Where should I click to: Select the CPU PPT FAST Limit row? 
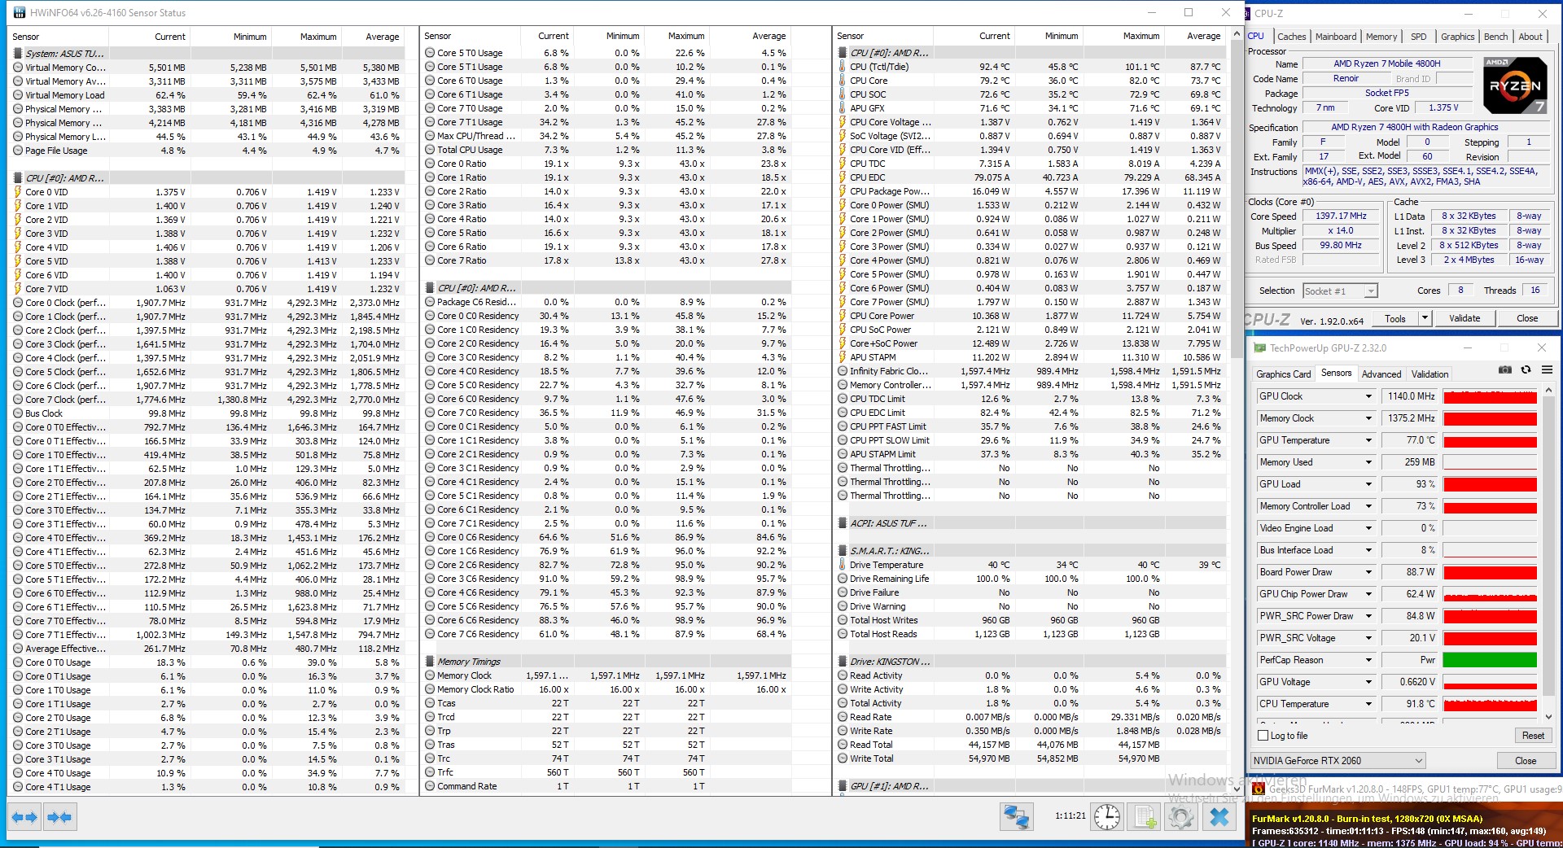pyautogui.click(x=1030, y=426)
